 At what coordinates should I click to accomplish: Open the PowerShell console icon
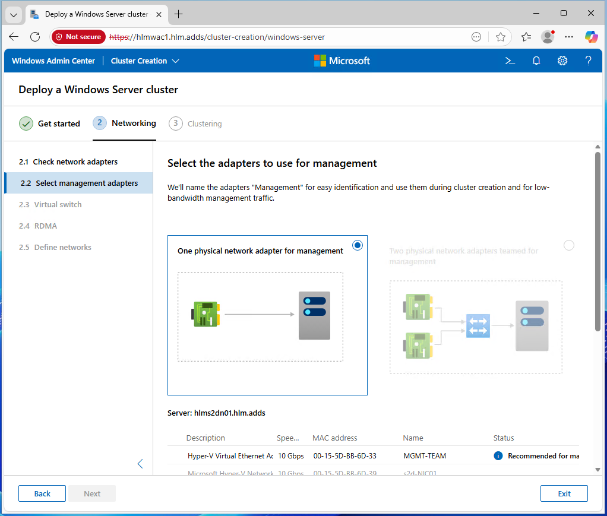(x=510, y=61)
